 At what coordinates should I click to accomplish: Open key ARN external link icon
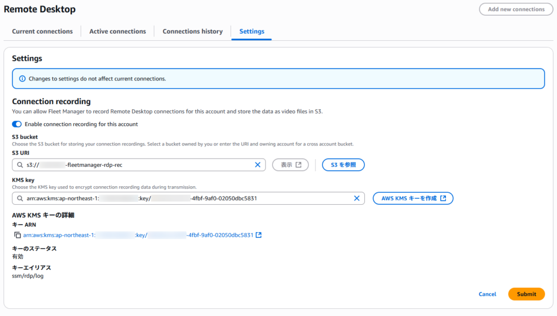click(259, 235)
